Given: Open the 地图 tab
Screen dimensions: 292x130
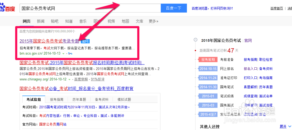Looking at the screenshot, I should point(125,21).
